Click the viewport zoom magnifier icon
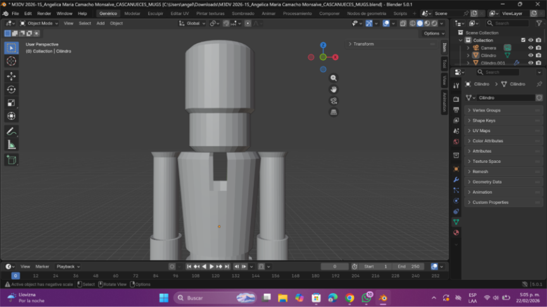 tap(334, 78)
